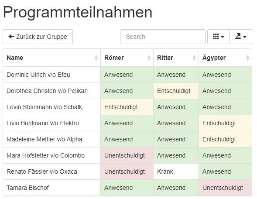Click the grid columns icon
The image size is (257, 199).
point(216,36)
